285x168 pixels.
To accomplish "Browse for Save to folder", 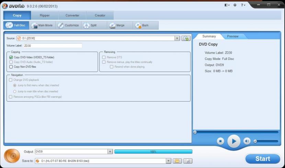I will click(x=177, y=161).
